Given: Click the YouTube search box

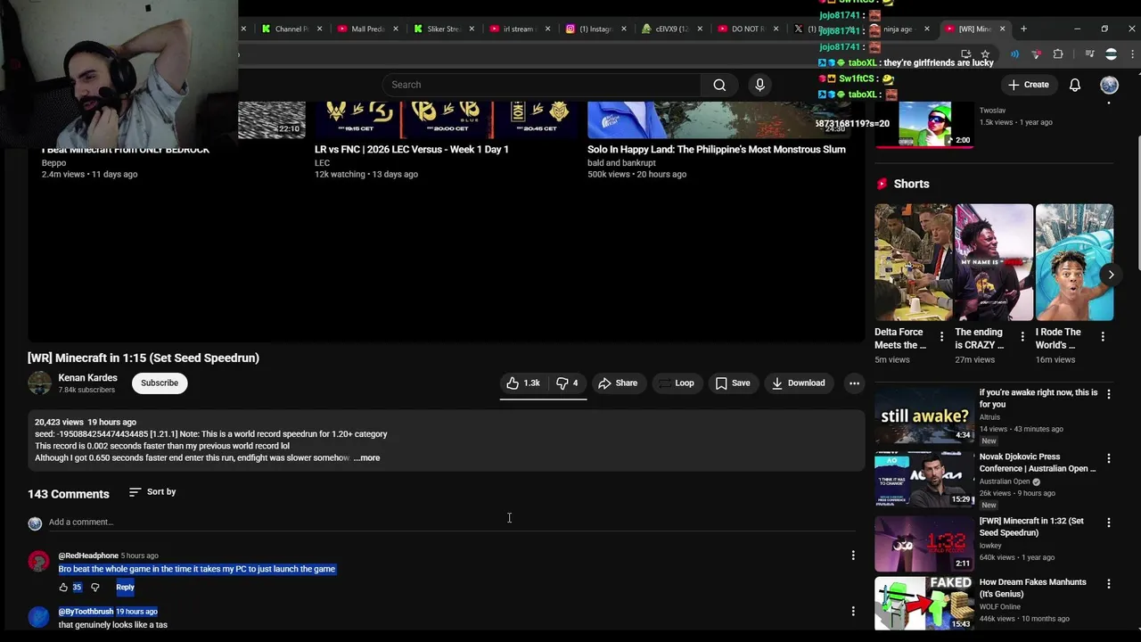Looking at the screenshot, I should coord(541,85).
